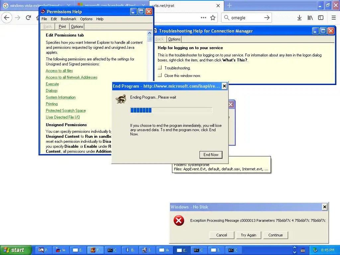Click taskbar scroll down arrow
This screenshot has height=255, width=340.
click(295, 252)
